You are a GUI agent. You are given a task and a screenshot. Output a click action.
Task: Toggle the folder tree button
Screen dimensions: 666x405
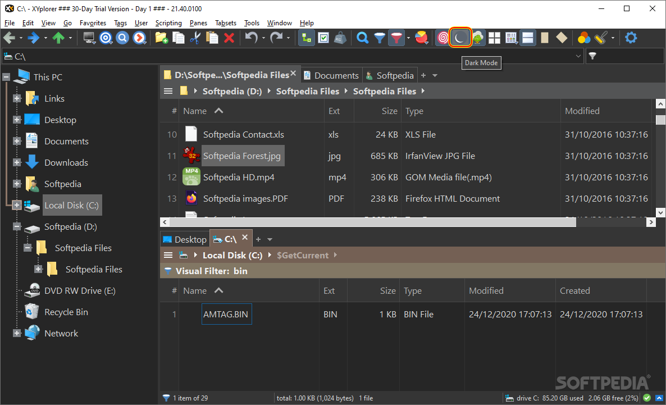point(306,38)
